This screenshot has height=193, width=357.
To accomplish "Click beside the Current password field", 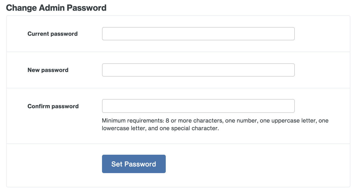I will point(324,33).
